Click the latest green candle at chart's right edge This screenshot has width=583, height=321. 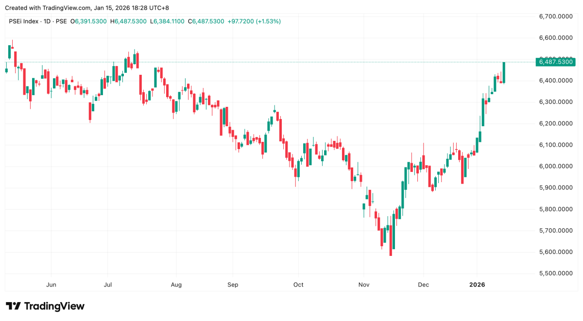504,72
